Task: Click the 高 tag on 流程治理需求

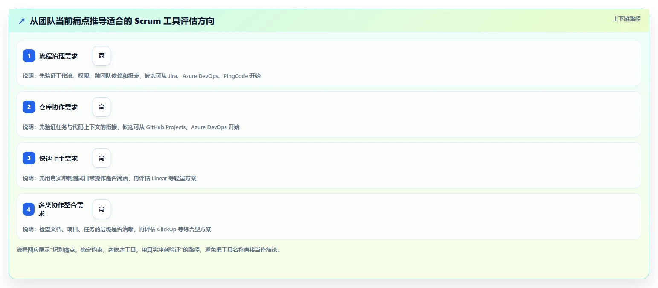Action: [101, 56]
